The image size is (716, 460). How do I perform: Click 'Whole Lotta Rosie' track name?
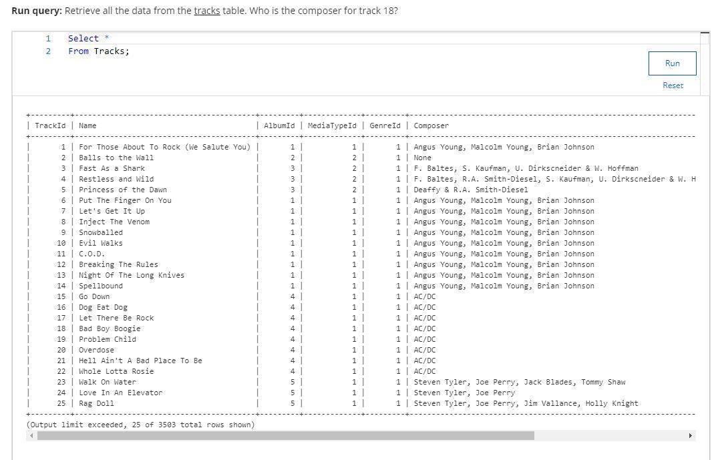[x=116, y=371]
